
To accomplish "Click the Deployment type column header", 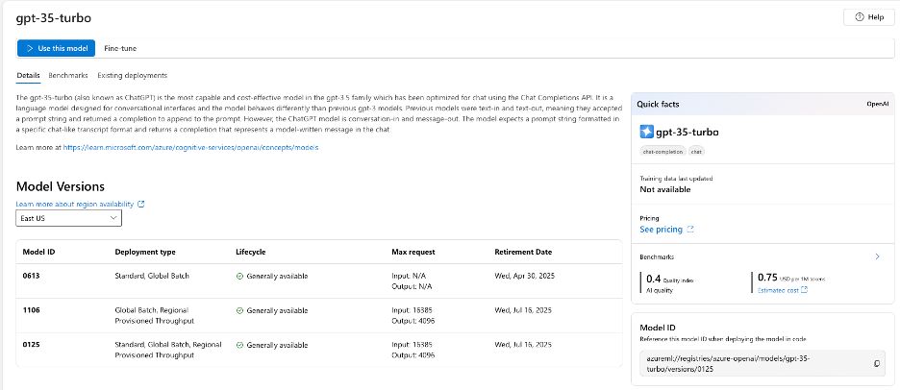I will (x=145, y=252).
